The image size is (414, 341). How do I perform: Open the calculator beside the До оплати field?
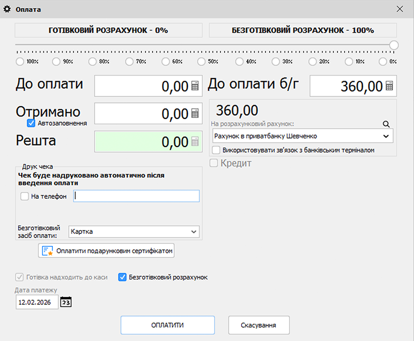point(195,85)
